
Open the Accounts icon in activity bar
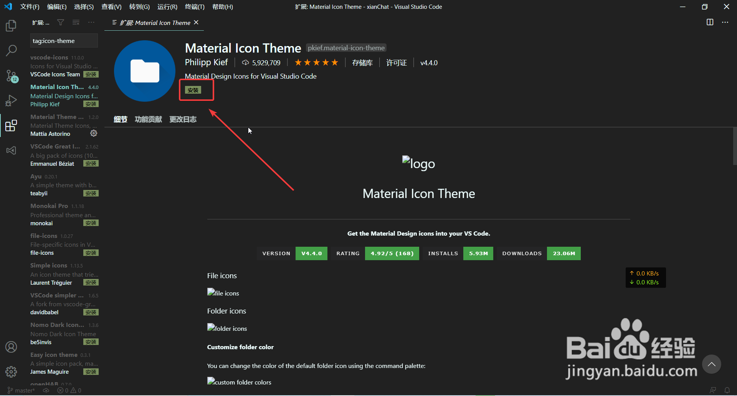click(x=11, y=347)
